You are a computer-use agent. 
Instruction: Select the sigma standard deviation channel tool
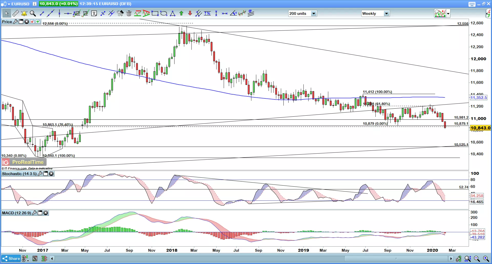pyautogui.click(x=251, y=13)
